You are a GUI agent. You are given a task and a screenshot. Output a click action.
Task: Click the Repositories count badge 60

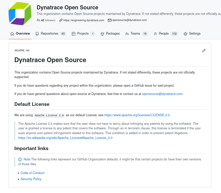click(63, 34)
